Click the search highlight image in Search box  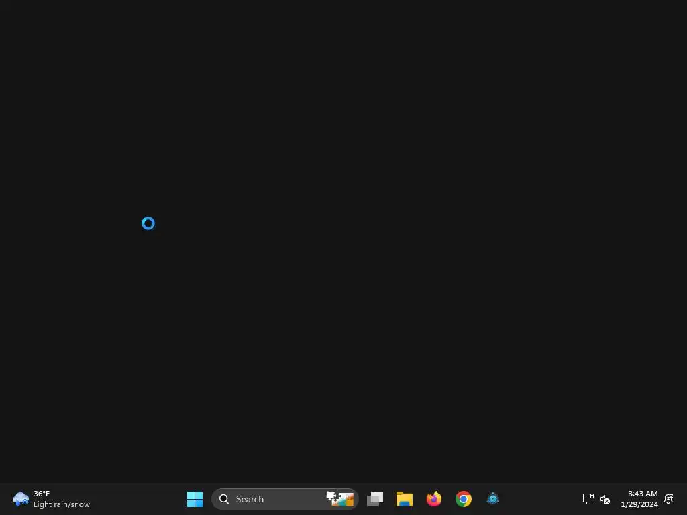tap(340, 498)
